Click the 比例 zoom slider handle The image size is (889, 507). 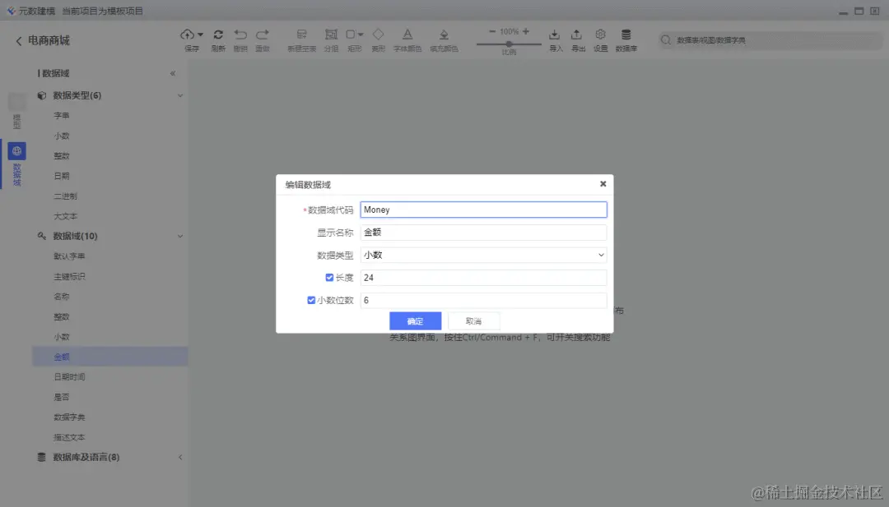click(510, 44)
